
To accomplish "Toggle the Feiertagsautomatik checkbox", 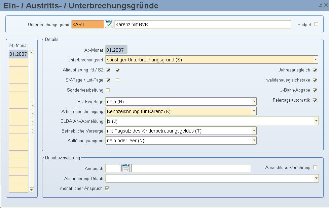I will 315,100.
